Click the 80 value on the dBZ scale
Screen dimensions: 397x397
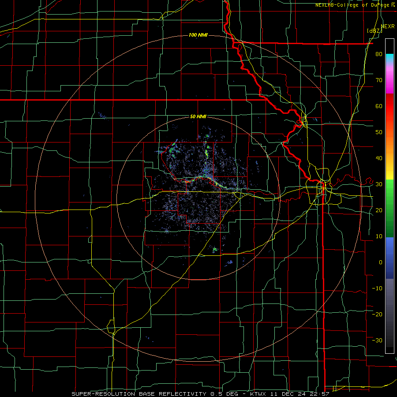pos(379,54)
